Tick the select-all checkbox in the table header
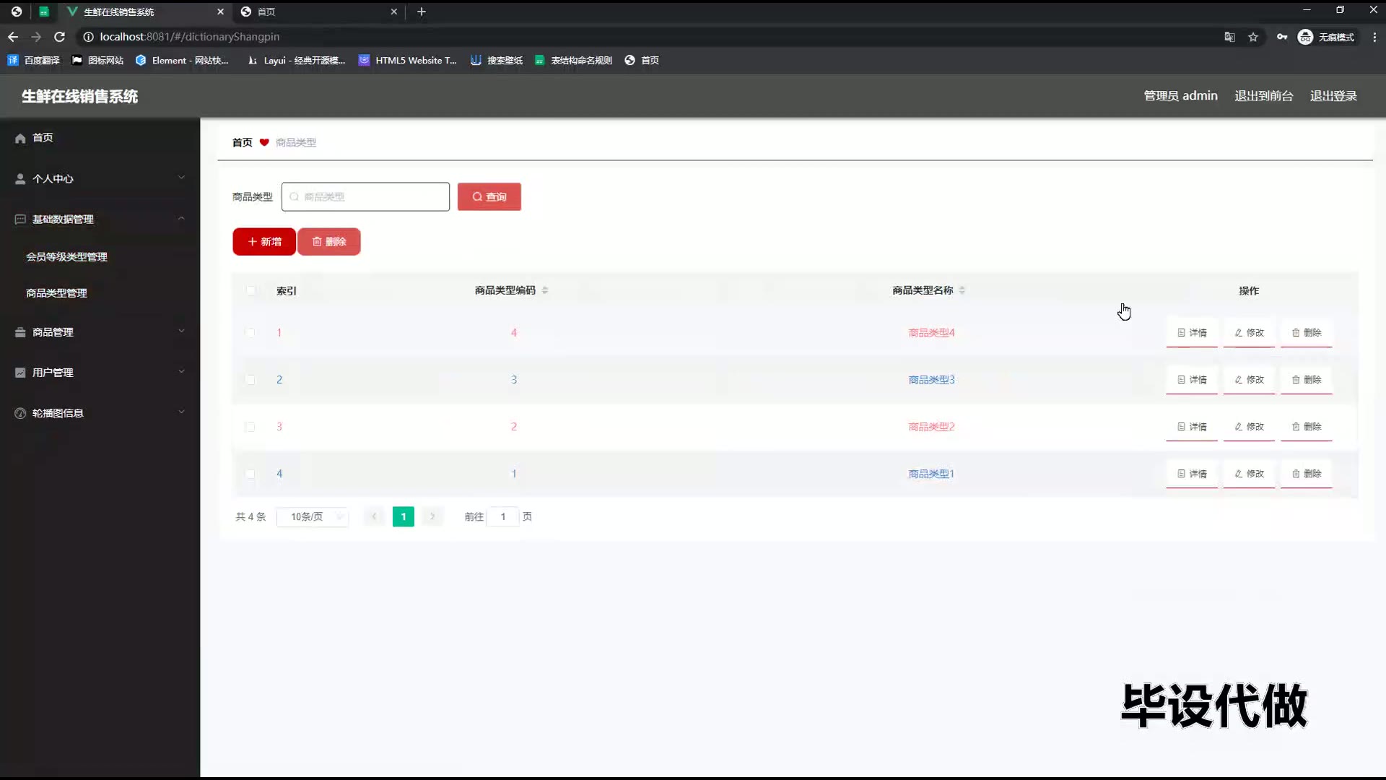The width and height of the screenshot is (1386, 780). tap(250, 290)
